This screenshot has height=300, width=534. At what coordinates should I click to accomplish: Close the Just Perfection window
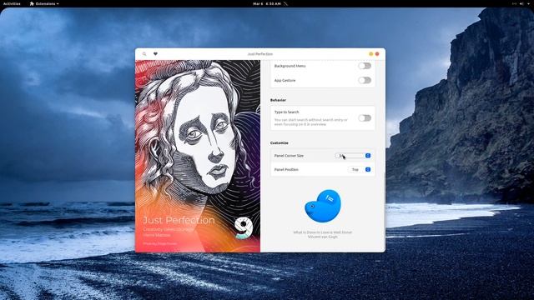(377, 53)
